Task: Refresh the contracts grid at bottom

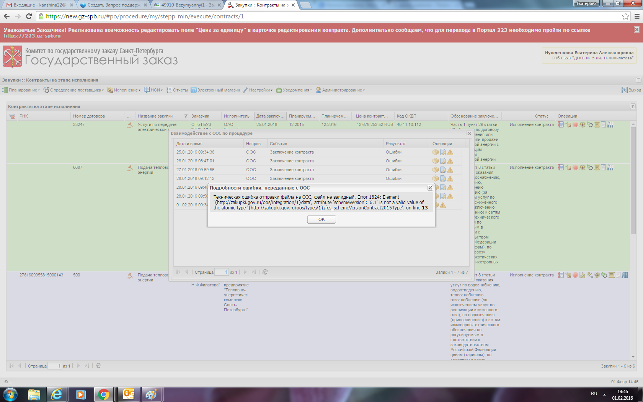Action: click(x=98, y=366)
